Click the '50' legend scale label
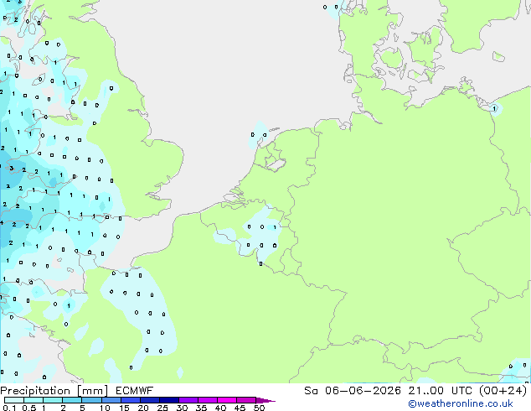This screenshot has width=531, height=411. point(259,408)
